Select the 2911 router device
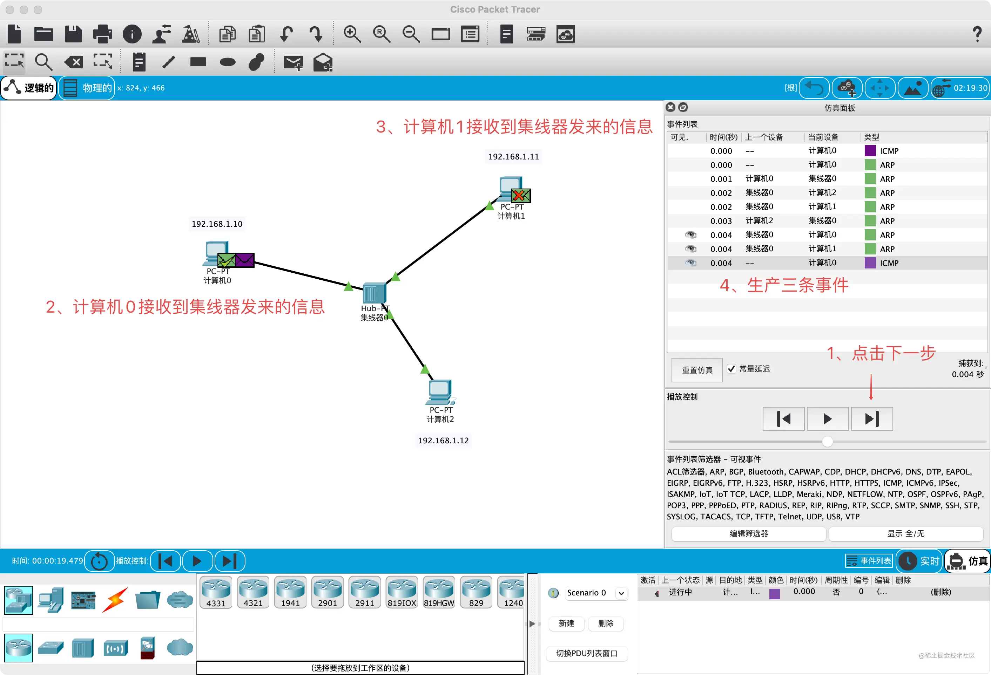The image size is (991, 675). (365, 592)
